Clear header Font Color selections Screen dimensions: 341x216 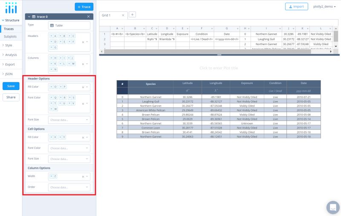83,104
